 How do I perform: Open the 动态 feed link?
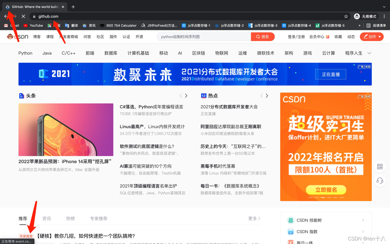click(x=351, y=37)
